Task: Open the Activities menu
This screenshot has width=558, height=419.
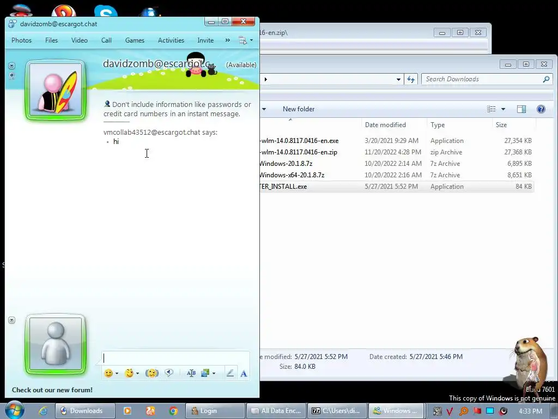Action: click(171, 40)
